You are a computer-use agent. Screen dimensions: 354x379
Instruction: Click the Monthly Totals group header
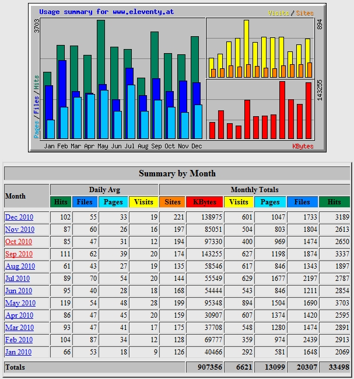[x=254, y=190]
